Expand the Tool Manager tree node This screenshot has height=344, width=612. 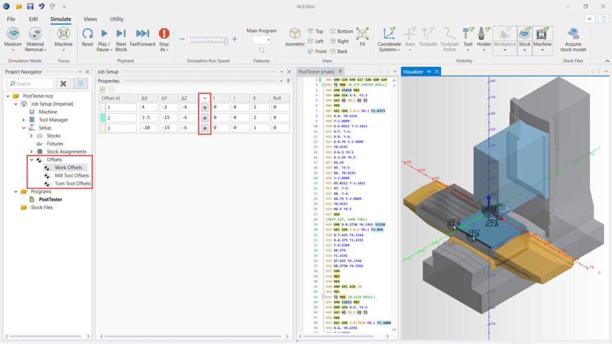24,120
